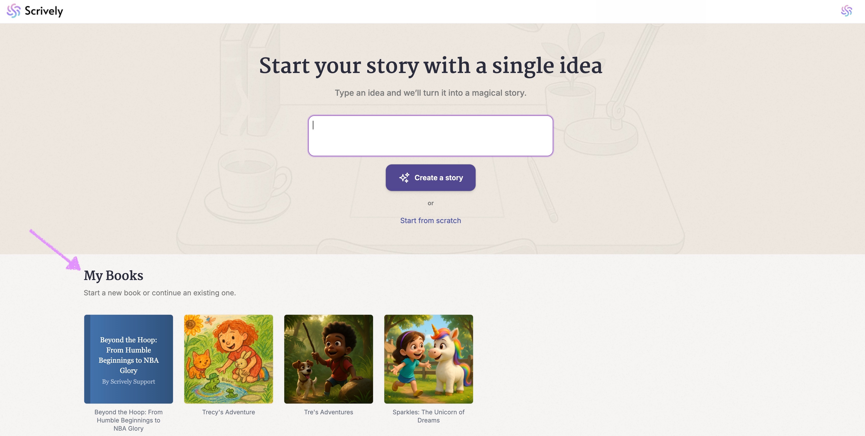
Task: Click the Tre's Adventures title label
Action: click(329, 412)
